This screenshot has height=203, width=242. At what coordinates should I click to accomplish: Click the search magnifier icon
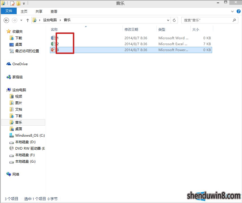coord(234,20)
